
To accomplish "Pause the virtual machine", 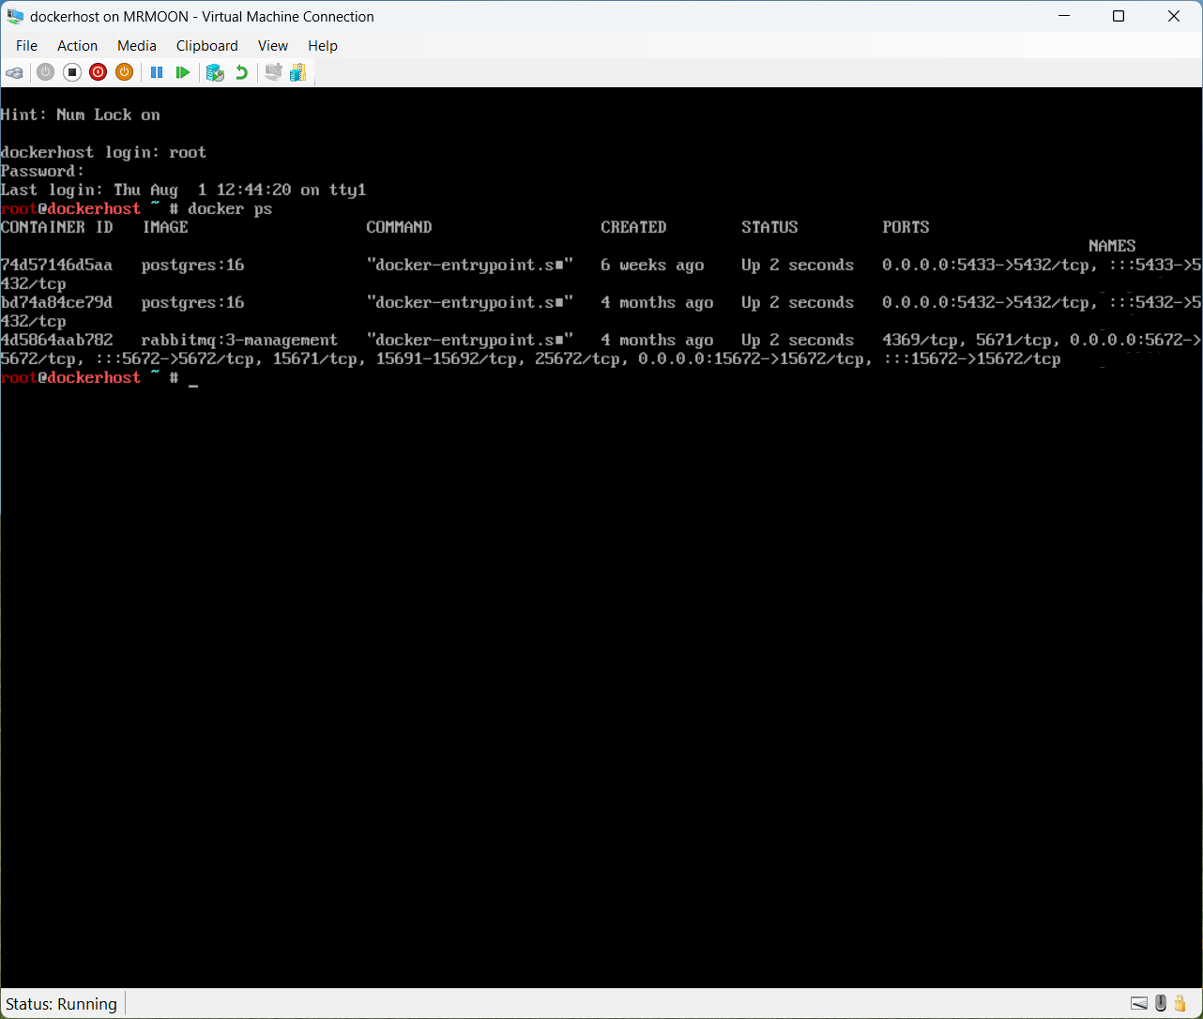I will pyautogui.click(x=157, y=72).
